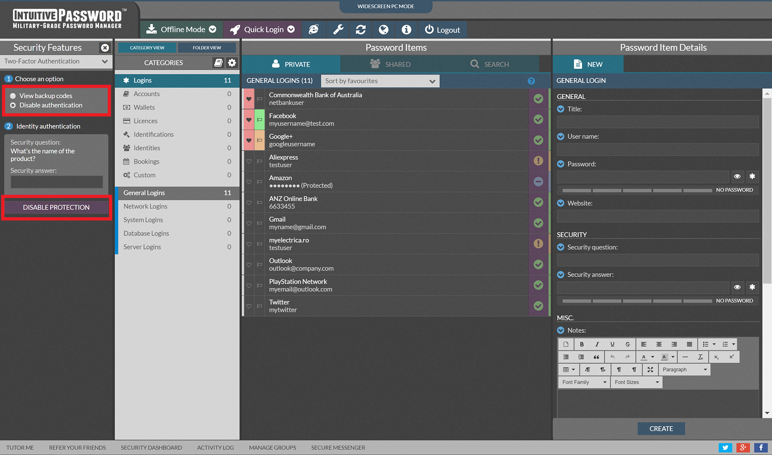The width and height of the screenshot is (772, 455).
Task: Toggle the Notes field check
Action: 561,331
